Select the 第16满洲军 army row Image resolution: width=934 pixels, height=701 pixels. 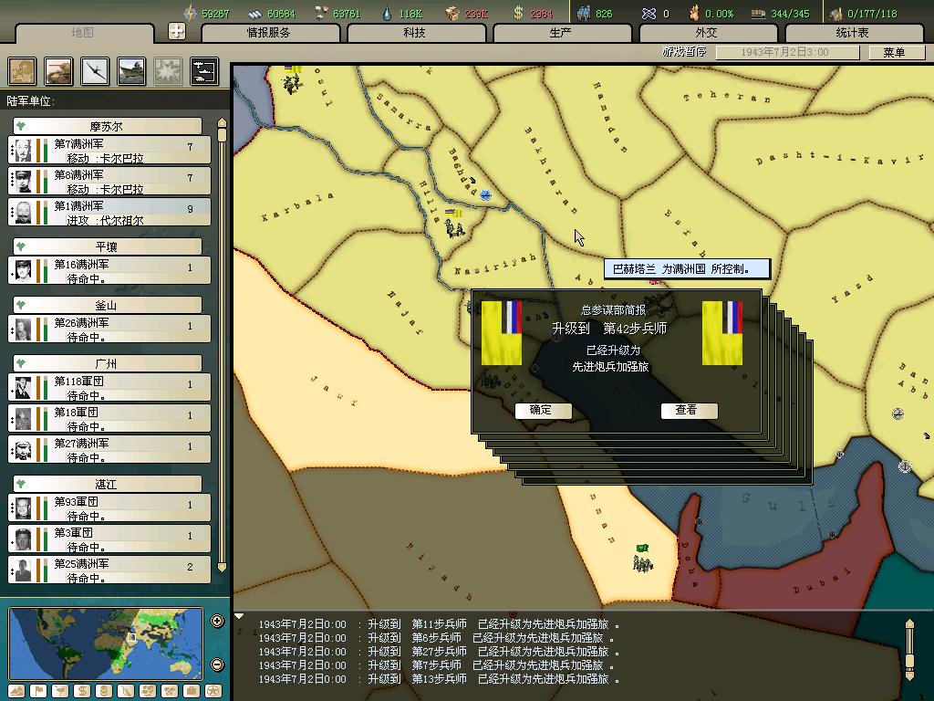pyautogui.click(x=109, y=270)
